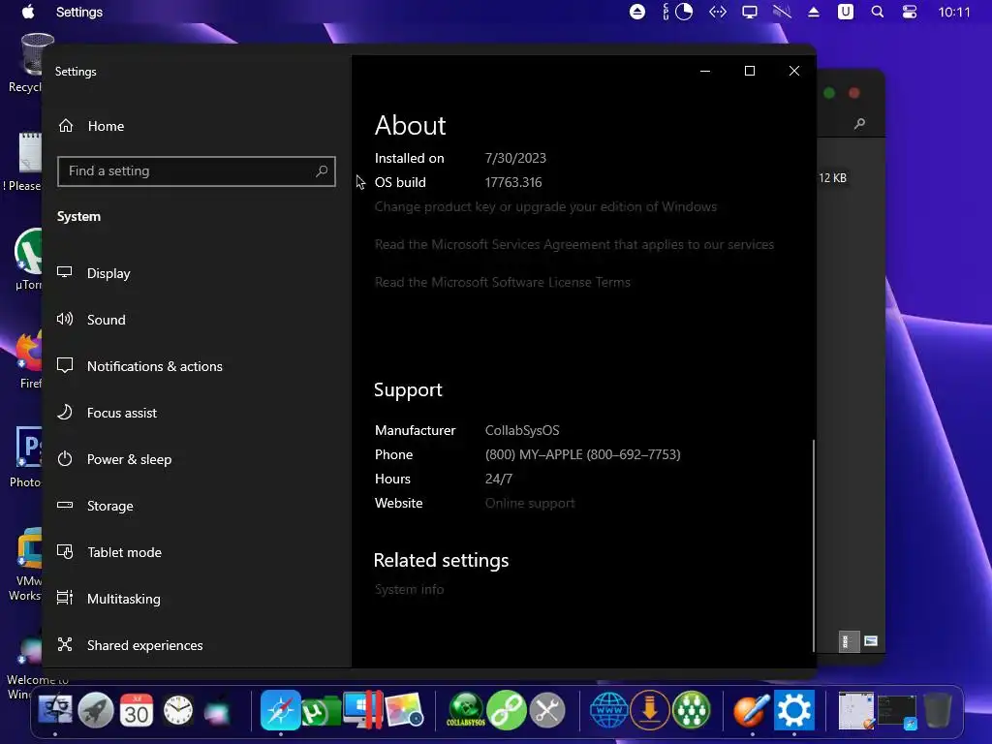
Task: Open the Trash bin in the dock
Action: coord(937,710)
